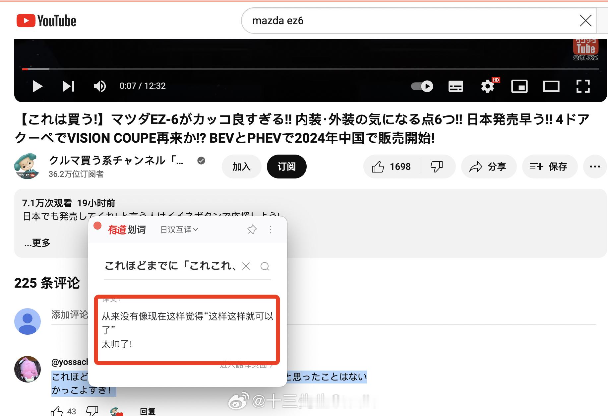Click the creator heart icon on the comment
Image resolution: width=608 pixels, height=416 pixels.
tap(116, 412)
